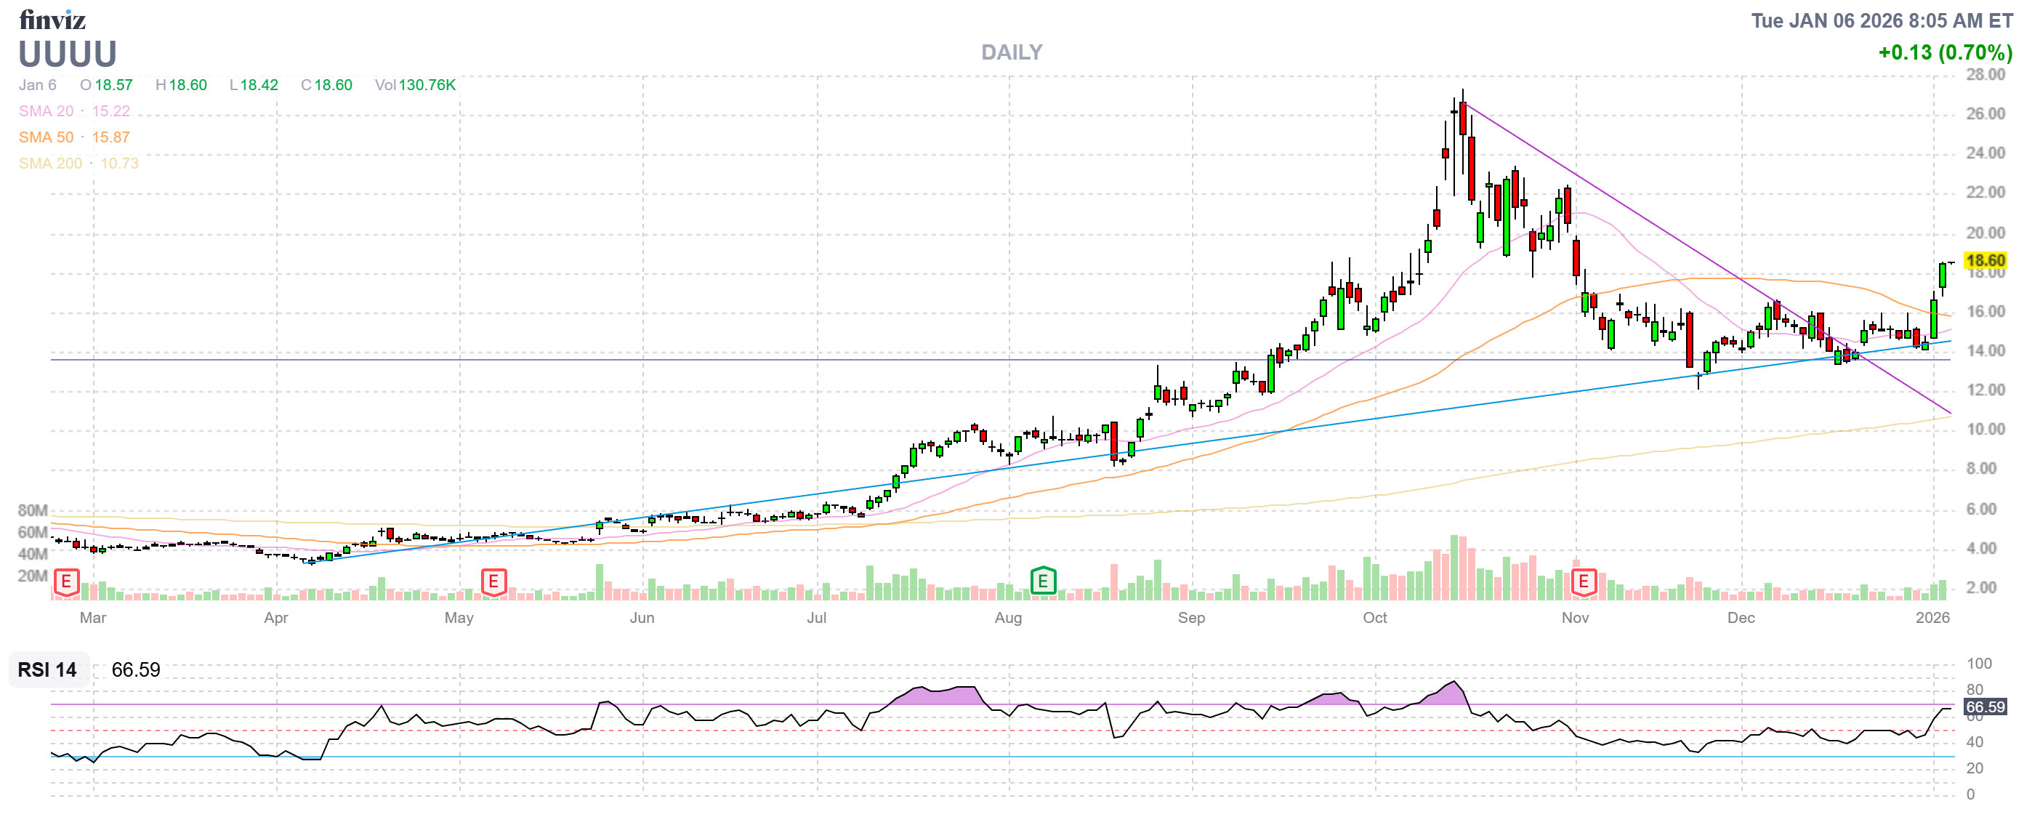Click the Oct label on time axis
This screenshot has height=817, width=2032.
[1374, 618]
